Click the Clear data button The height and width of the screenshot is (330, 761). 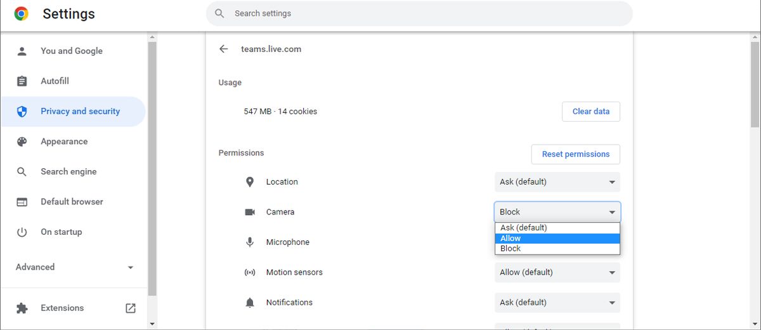pos(591,112)
